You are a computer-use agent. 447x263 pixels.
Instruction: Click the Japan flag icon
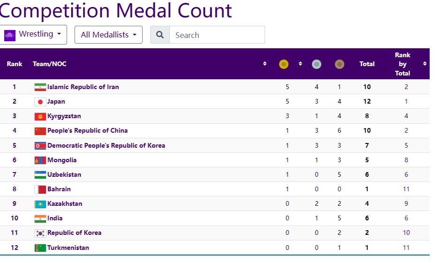(40, 102)
